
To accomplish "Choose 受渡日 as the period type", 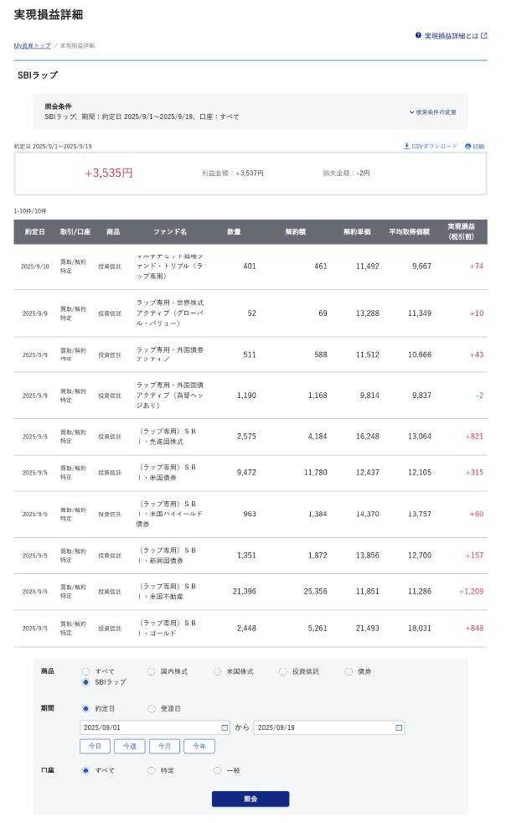I will [152, 708].
